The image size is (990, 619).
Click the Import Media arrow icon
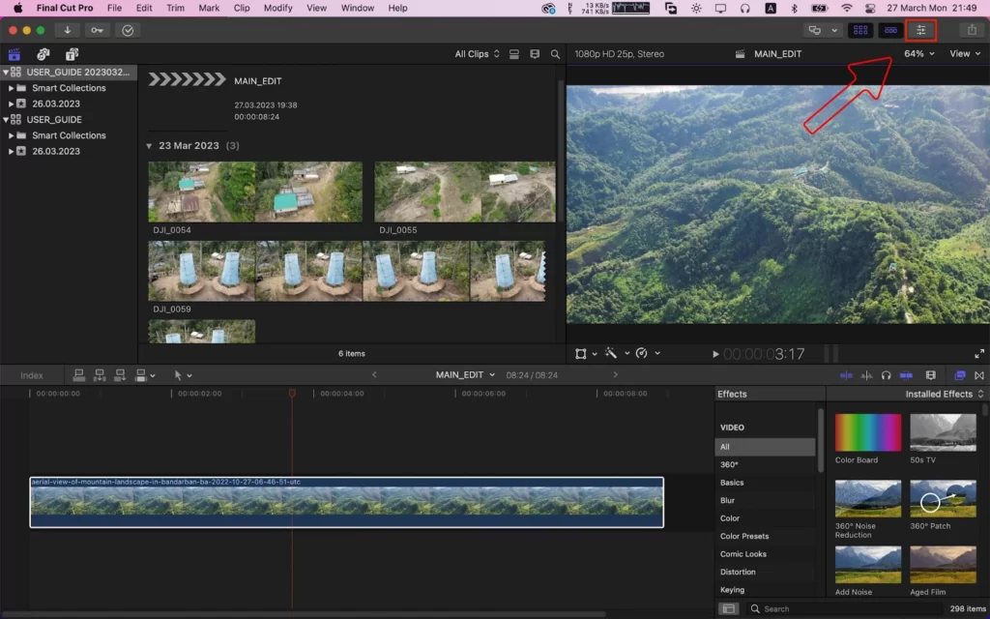(67, 30)
